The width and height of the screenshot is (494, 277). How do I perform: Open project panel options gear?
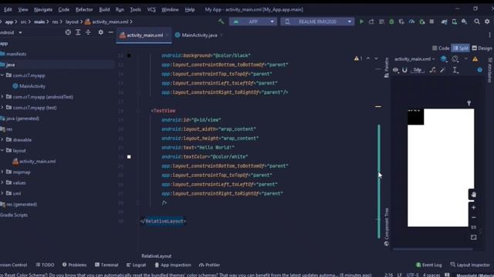click(x=101, y=32)
